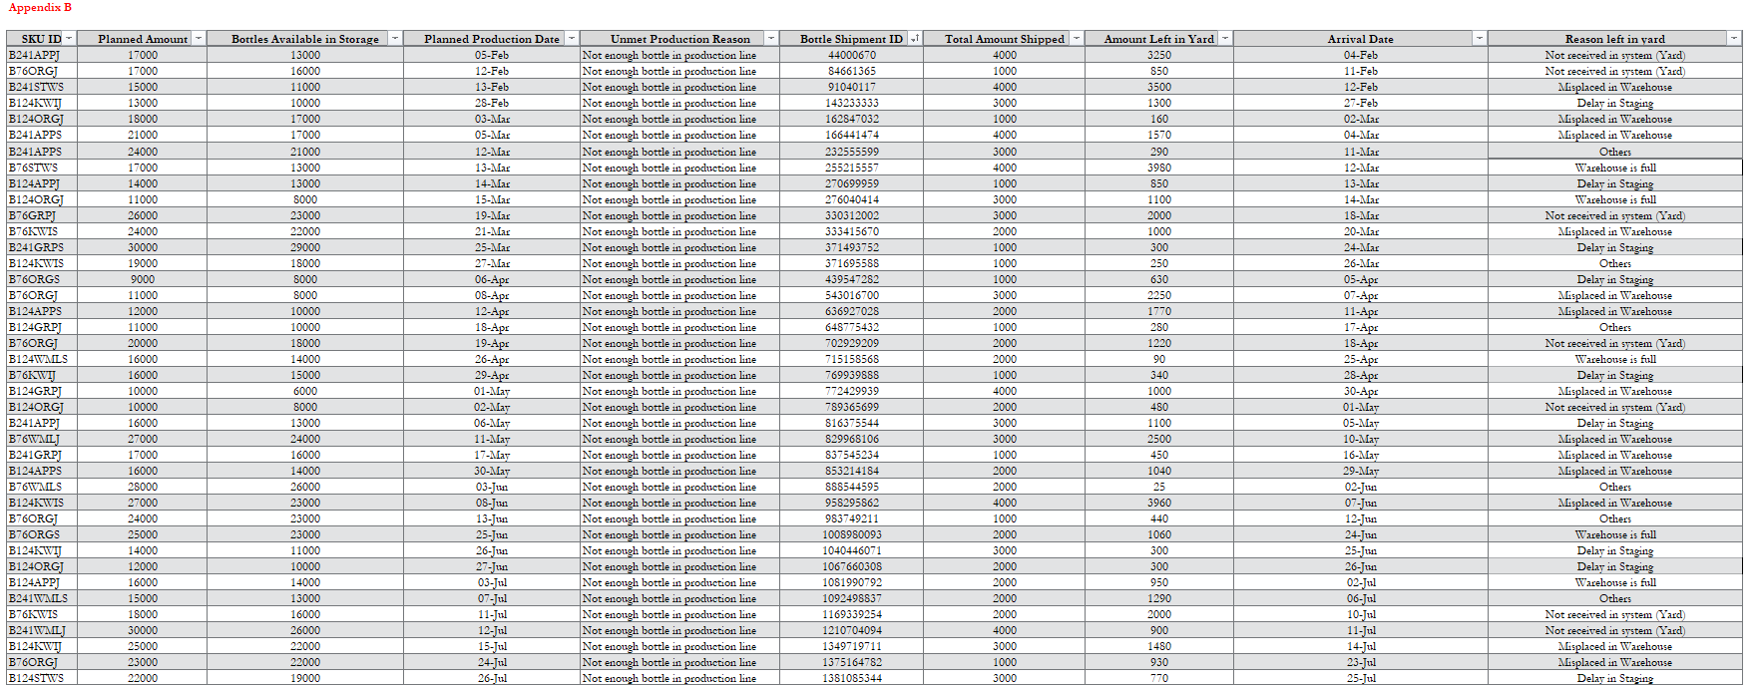Select shipment ID cell 888544595
The height and width of the screenshot is (685, 1758).
pos(851,487)
